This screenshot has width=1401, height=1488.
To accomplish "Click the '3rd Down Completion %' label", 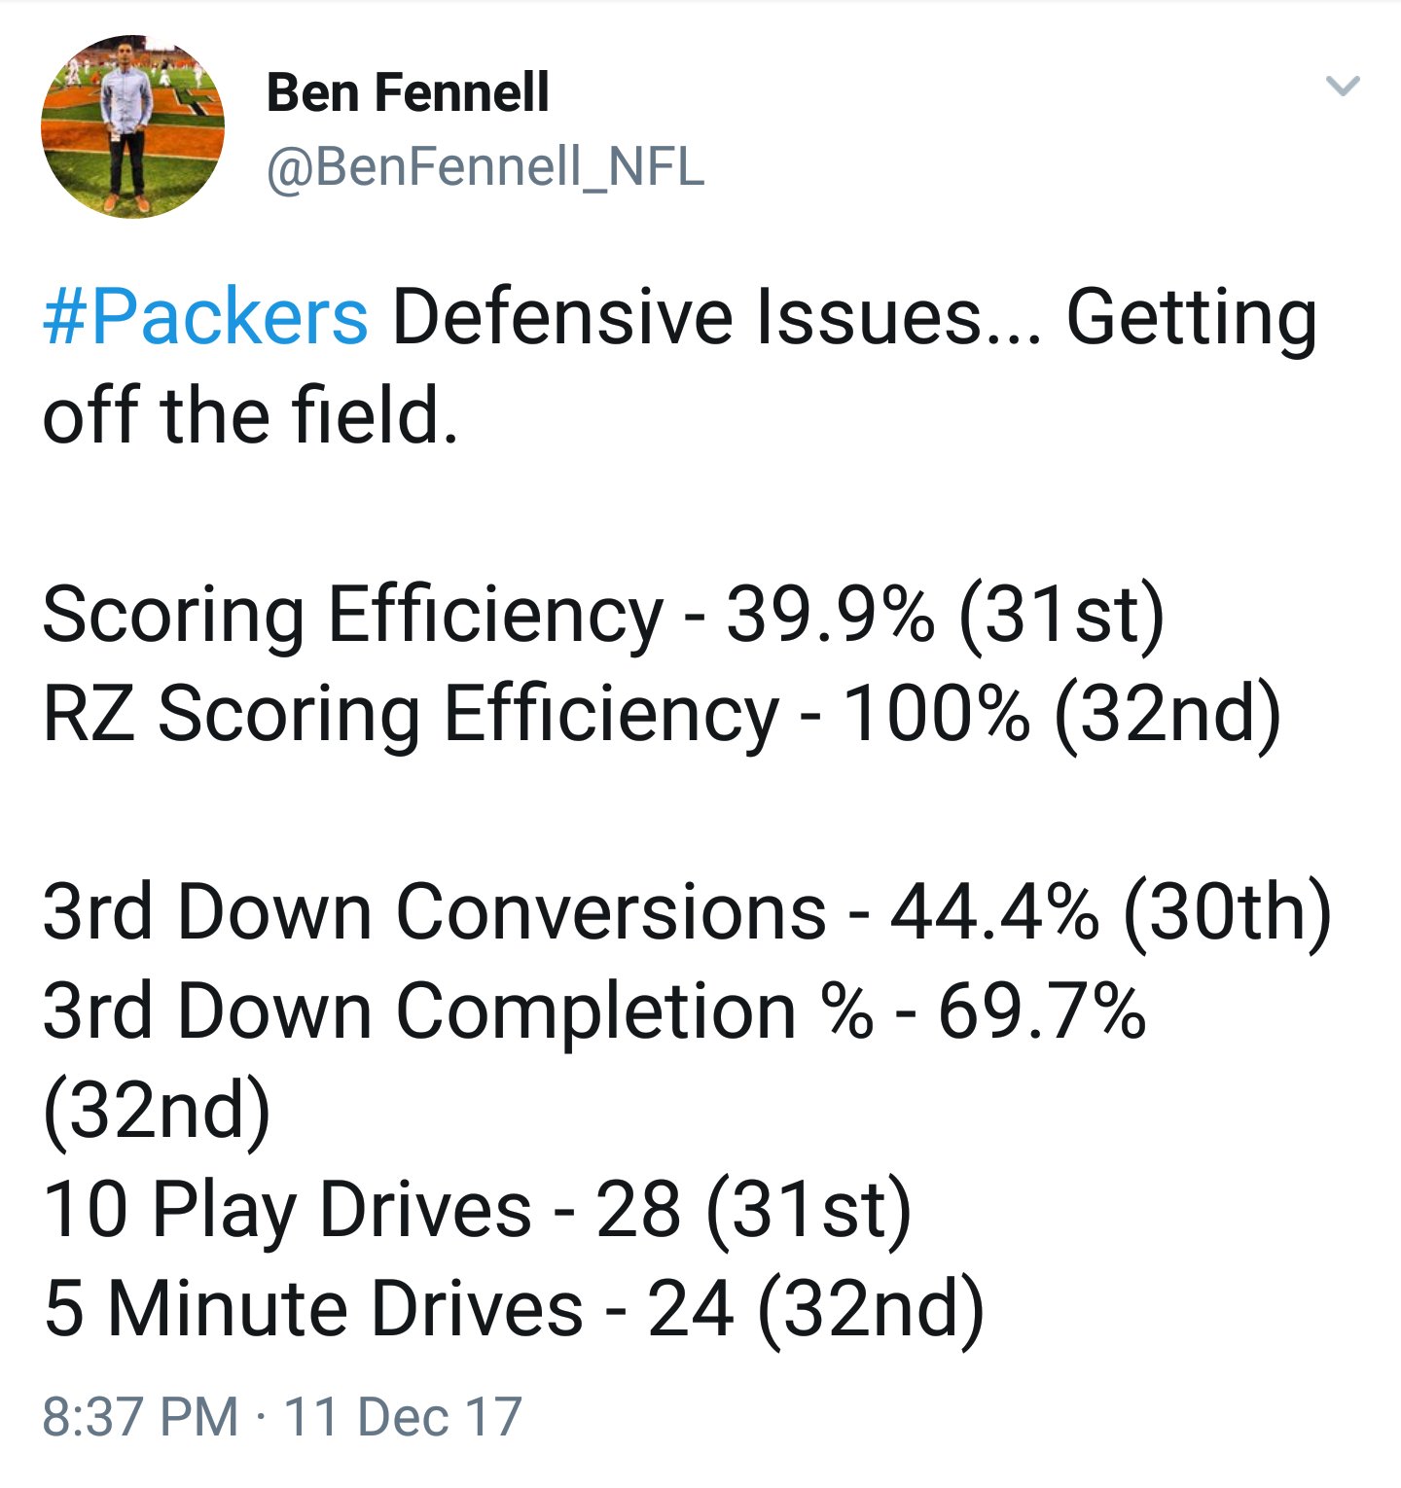I will tap(457, 1012).
